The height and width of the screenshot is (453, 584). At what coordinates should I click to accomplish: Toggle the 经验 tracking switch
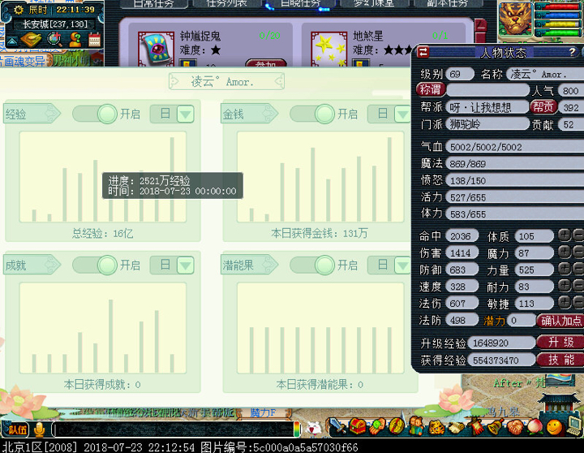(93, 114)
